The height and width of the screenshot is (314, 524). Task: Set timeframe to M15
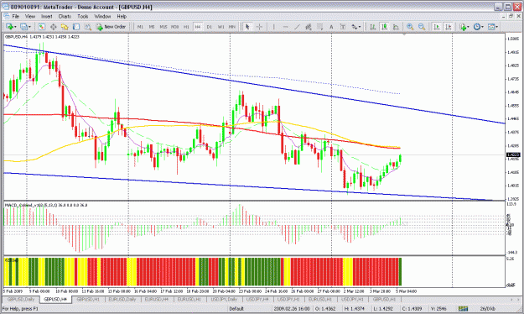coord(163,27)
